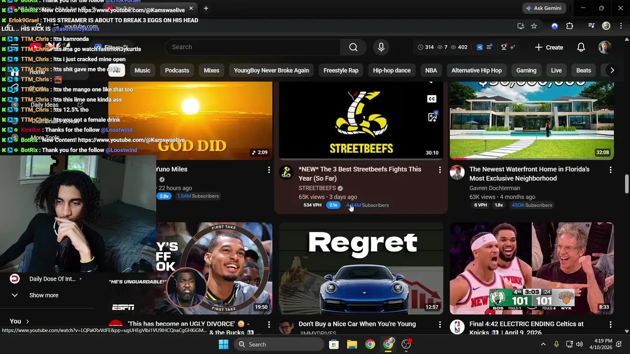Viewport: 630px width, 354px height.
Task: Open Chrome profile yin-yang avatar
Action: 606,26
